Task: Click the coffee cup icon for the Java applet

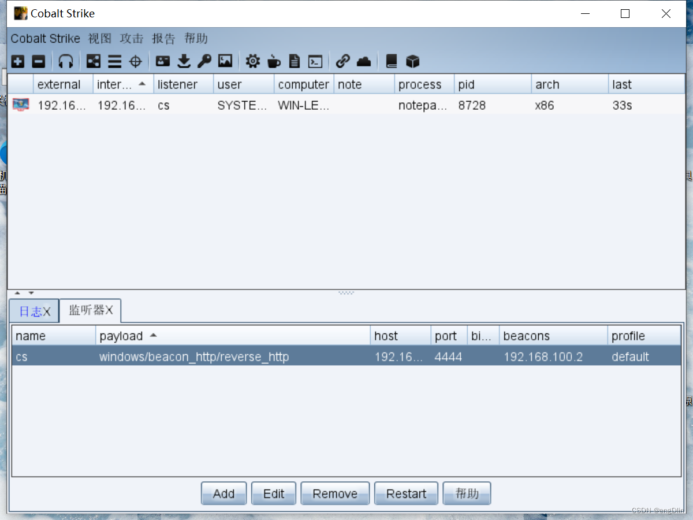Action: pos(274,61)
